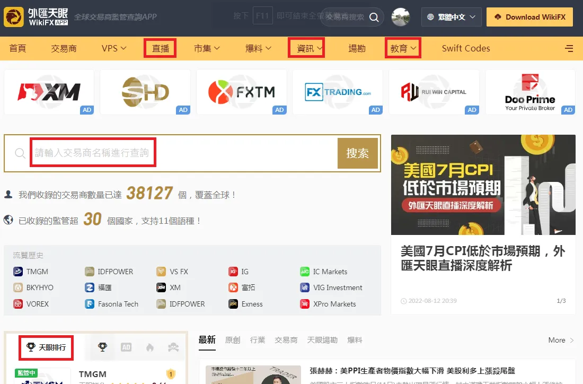Viewport: 583px width, 384px height.
Task: Click the Exness history entry
Action: tap(246, 304)
